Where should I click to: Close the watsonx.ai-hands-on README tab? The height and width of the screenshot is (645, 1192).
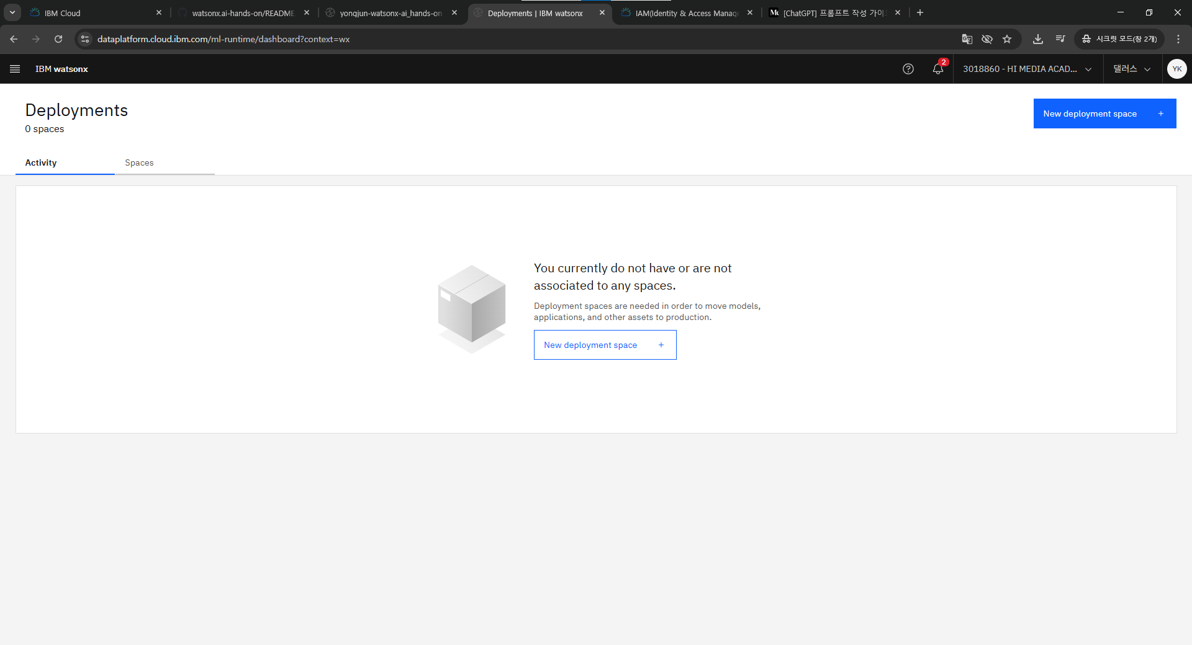click(307, 12)
